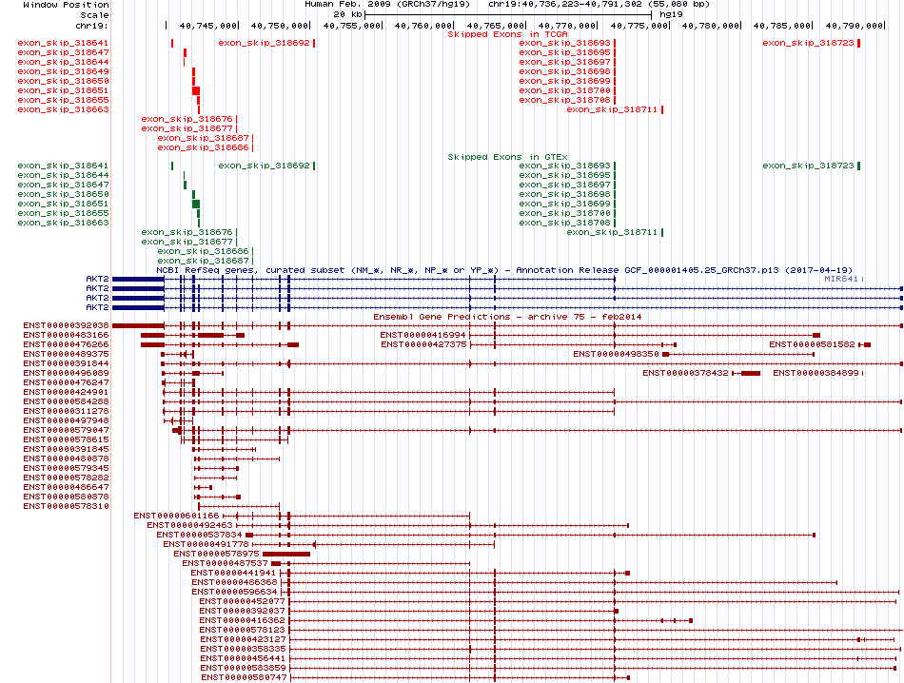Click the ENST00000578975 transcript label
The width and height of the screenshot is (904, 683).
pyautogui.click(x=216, y=554)
